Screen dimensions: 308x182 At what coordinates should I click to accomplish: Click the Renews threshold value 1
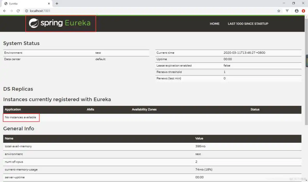tap(224, 72)
